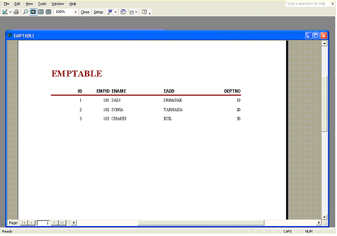Image resolution: width=337 pixels, height=236 pixels.
Task: Click the Help question mark icon
Action: (144, 12)
